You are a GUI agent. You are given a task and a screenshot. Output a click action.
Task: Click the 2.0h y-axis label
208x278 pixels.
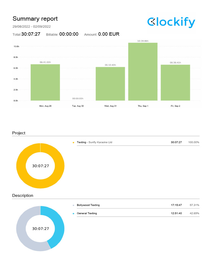[16, 90]
